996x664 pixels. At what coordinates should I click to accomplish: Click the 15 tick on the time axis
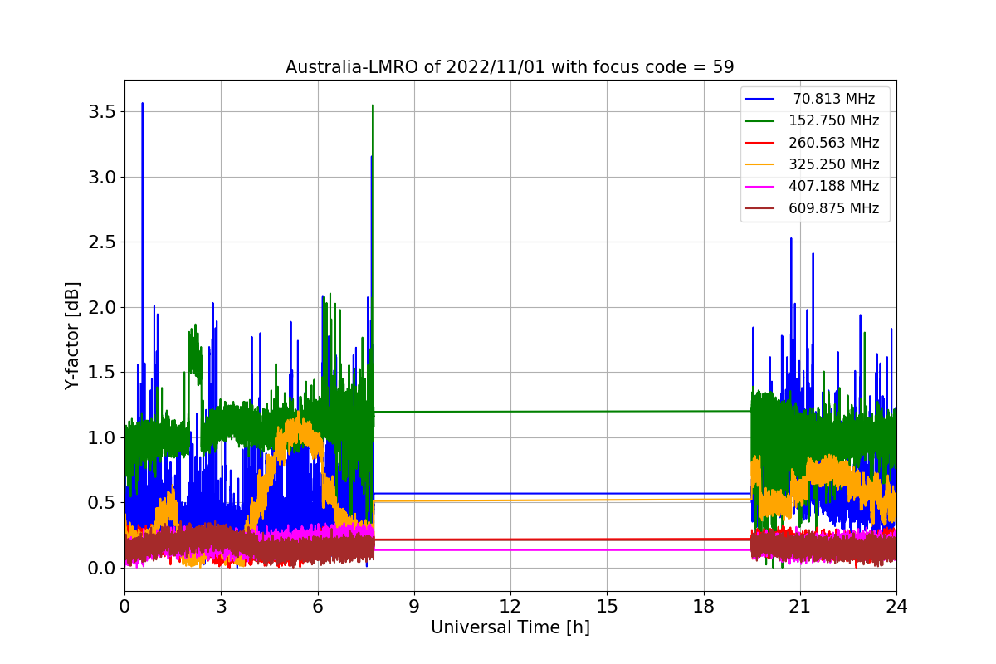(x=607, y=606)
